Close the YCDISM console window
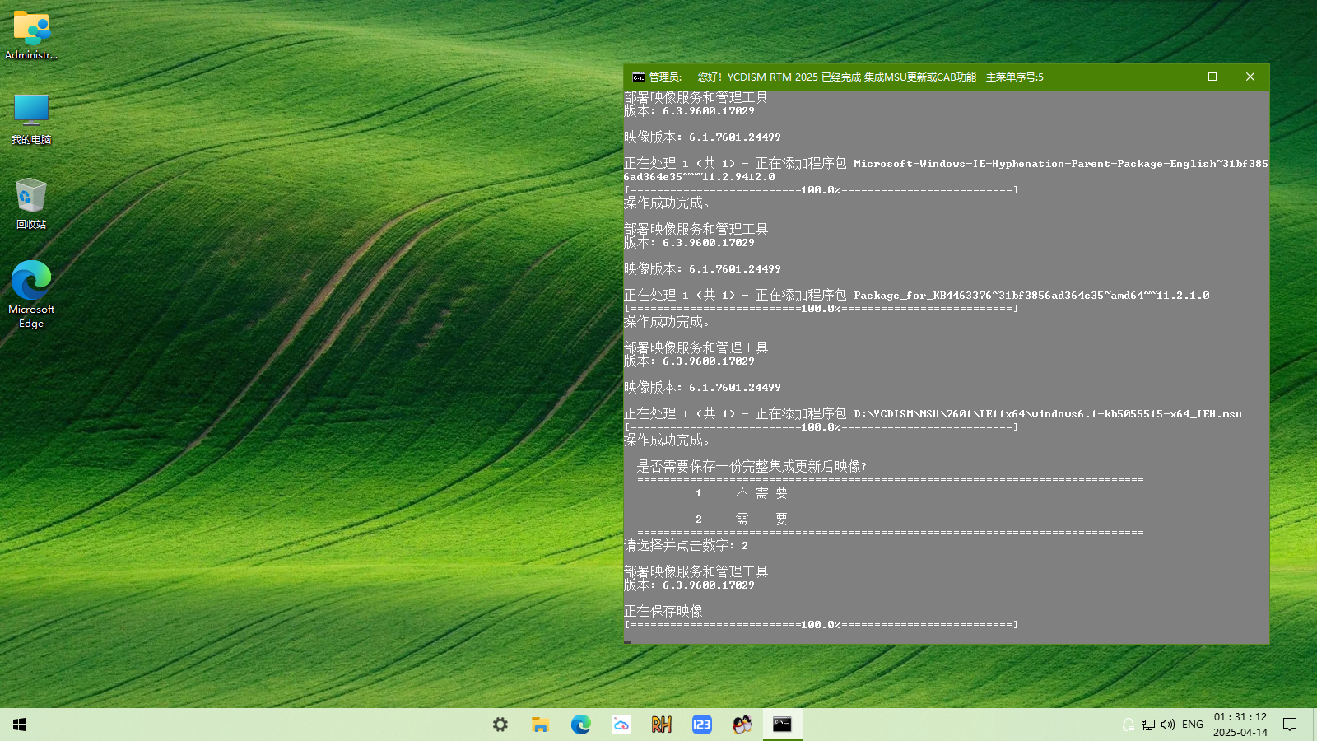The height and width of the screenshot is (741, 1317). point(1250,77)
